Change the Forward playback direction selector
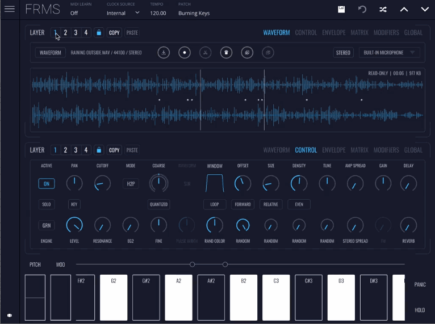The width and height of the screenshot is (435, 324). tap(242, 204)
